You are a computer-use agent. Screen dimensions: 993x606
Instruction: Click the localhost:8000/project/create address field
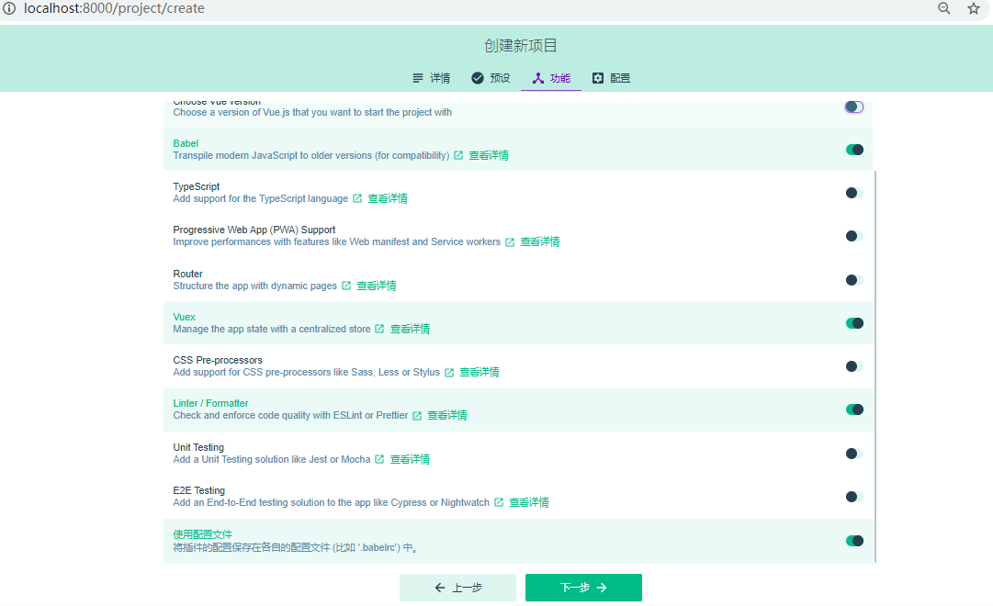114,8
